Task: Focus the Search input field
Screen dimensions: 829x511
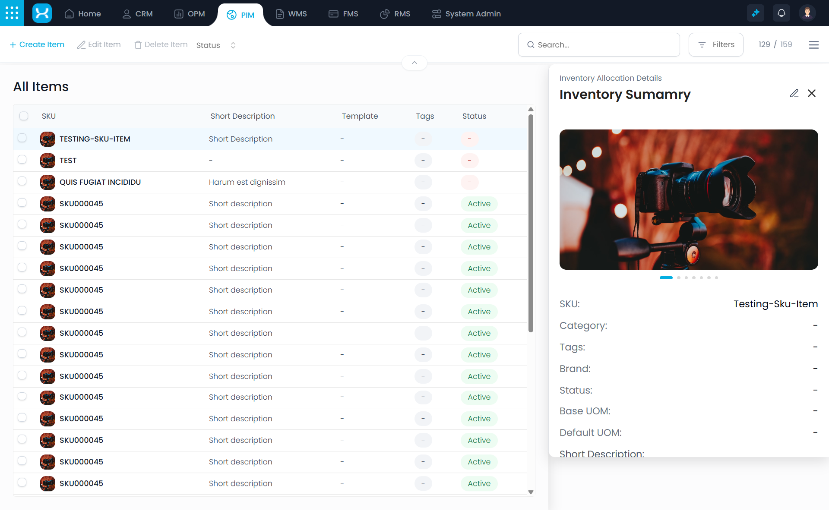Action: 599,44
